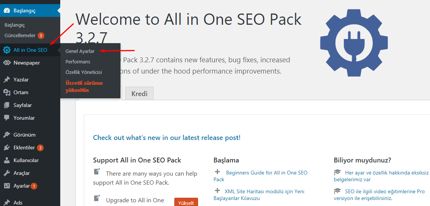Open 'Her ayar ve özellik hakkında' link
The height and width of the screenshot is (206, 430).
(x=381, y=176)
